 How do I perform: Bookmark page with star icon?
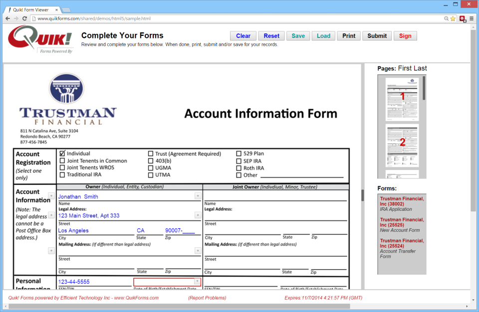tap(453, 18)
